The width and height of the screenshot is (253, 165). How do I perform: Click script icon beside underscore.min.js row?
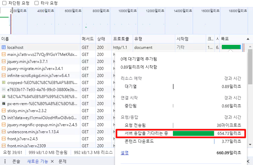tap(4, 132)
